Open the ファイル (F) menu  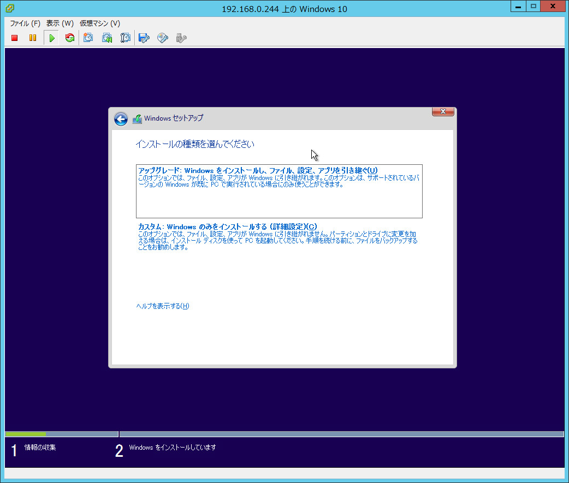pyautogui.click(x=25, y=23)
